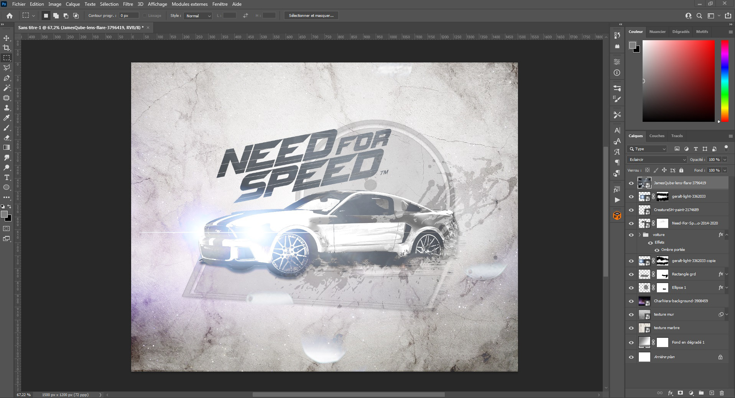Hide the Rectangle grd layer
The height and width of the screenshot is (398, 735).
click(x=631, y=274)
